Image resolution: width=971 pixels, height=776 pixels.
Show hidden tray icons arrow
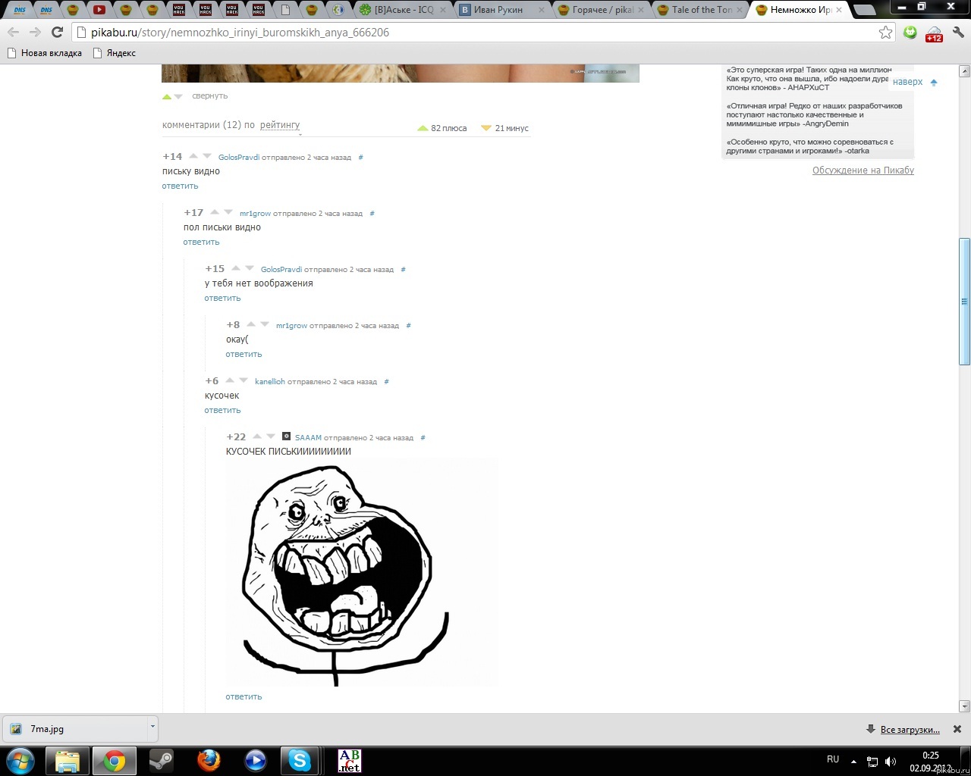[853, 761]
